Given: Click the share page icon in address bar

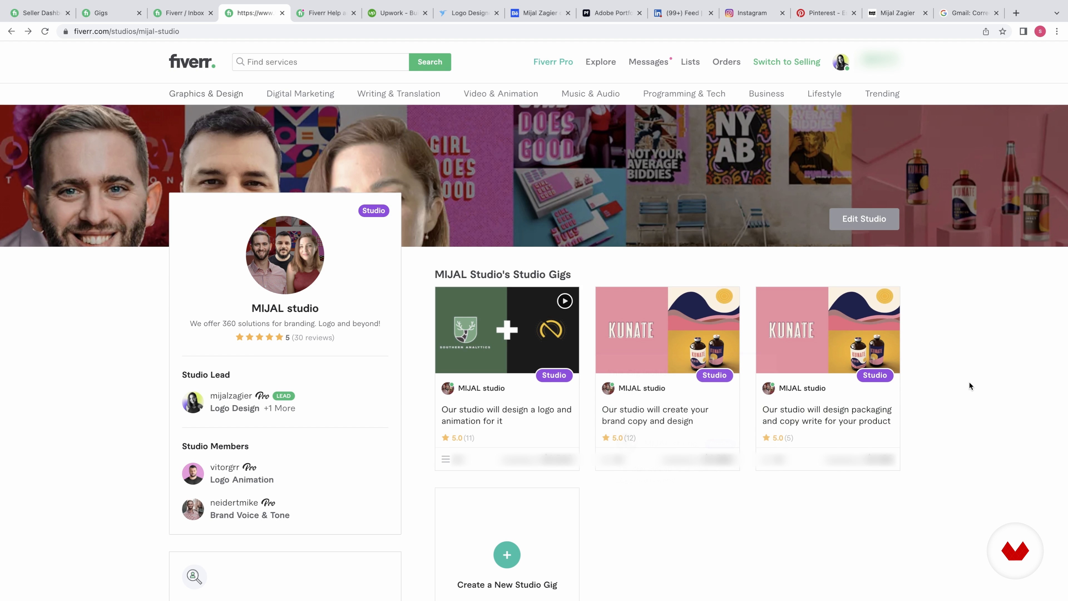Looking at the screenshot, I should click(986, 31).
